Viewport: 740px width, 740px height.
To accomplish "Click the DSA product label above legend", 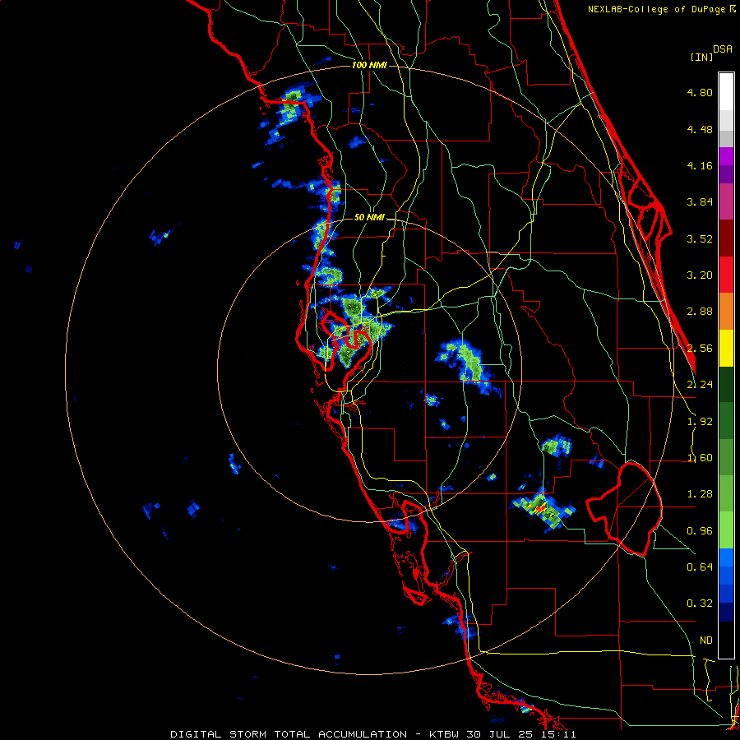I will pyautogui.click(x=723, y=49).
